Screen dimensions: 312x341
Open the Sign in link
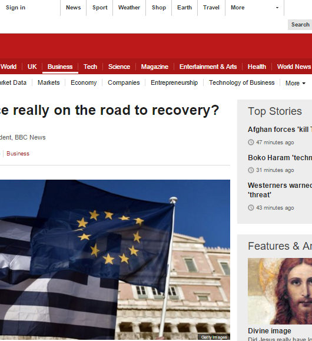pos(16,8)
